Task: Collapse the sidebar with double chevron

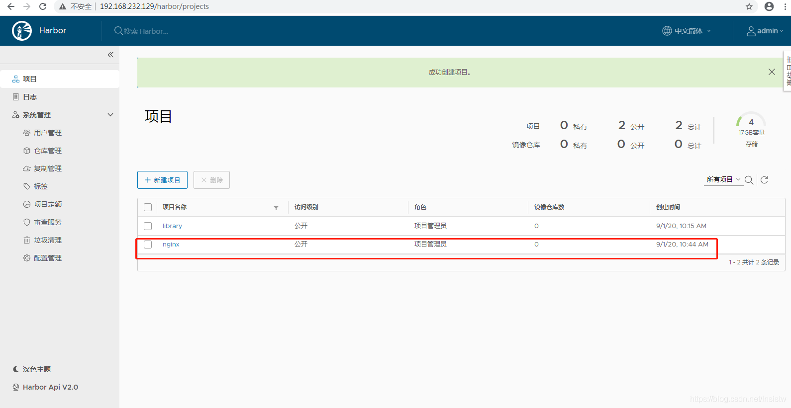Action: [x=110, y=55]
